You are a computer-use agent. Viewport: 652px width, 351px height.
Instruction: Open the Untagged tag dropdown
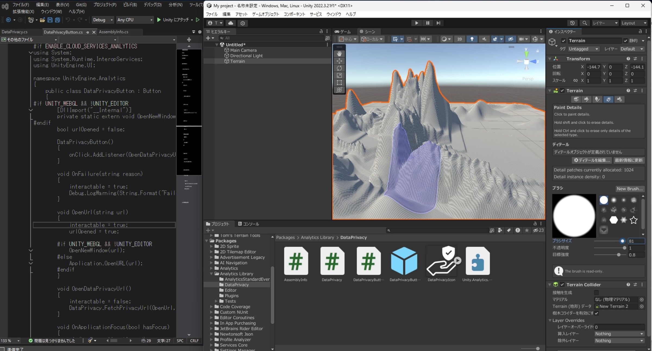[x=583, y=49]
